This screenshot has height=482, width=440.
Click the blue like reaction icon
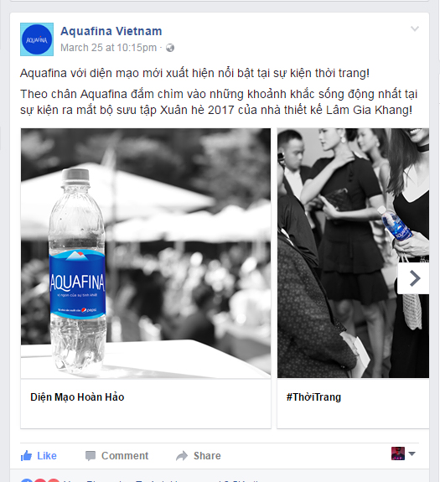(x=27, y=480)
